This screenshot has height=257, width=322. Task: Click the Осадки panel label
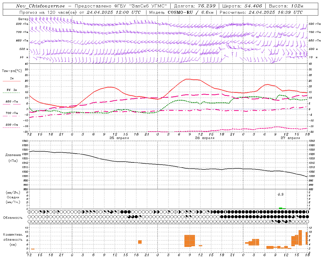click(13, 197)
